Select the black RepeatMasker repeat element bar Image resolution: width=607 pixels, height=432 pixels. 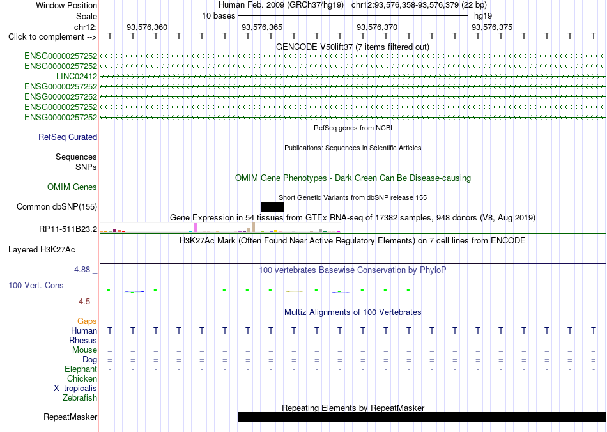click(422, 417)
